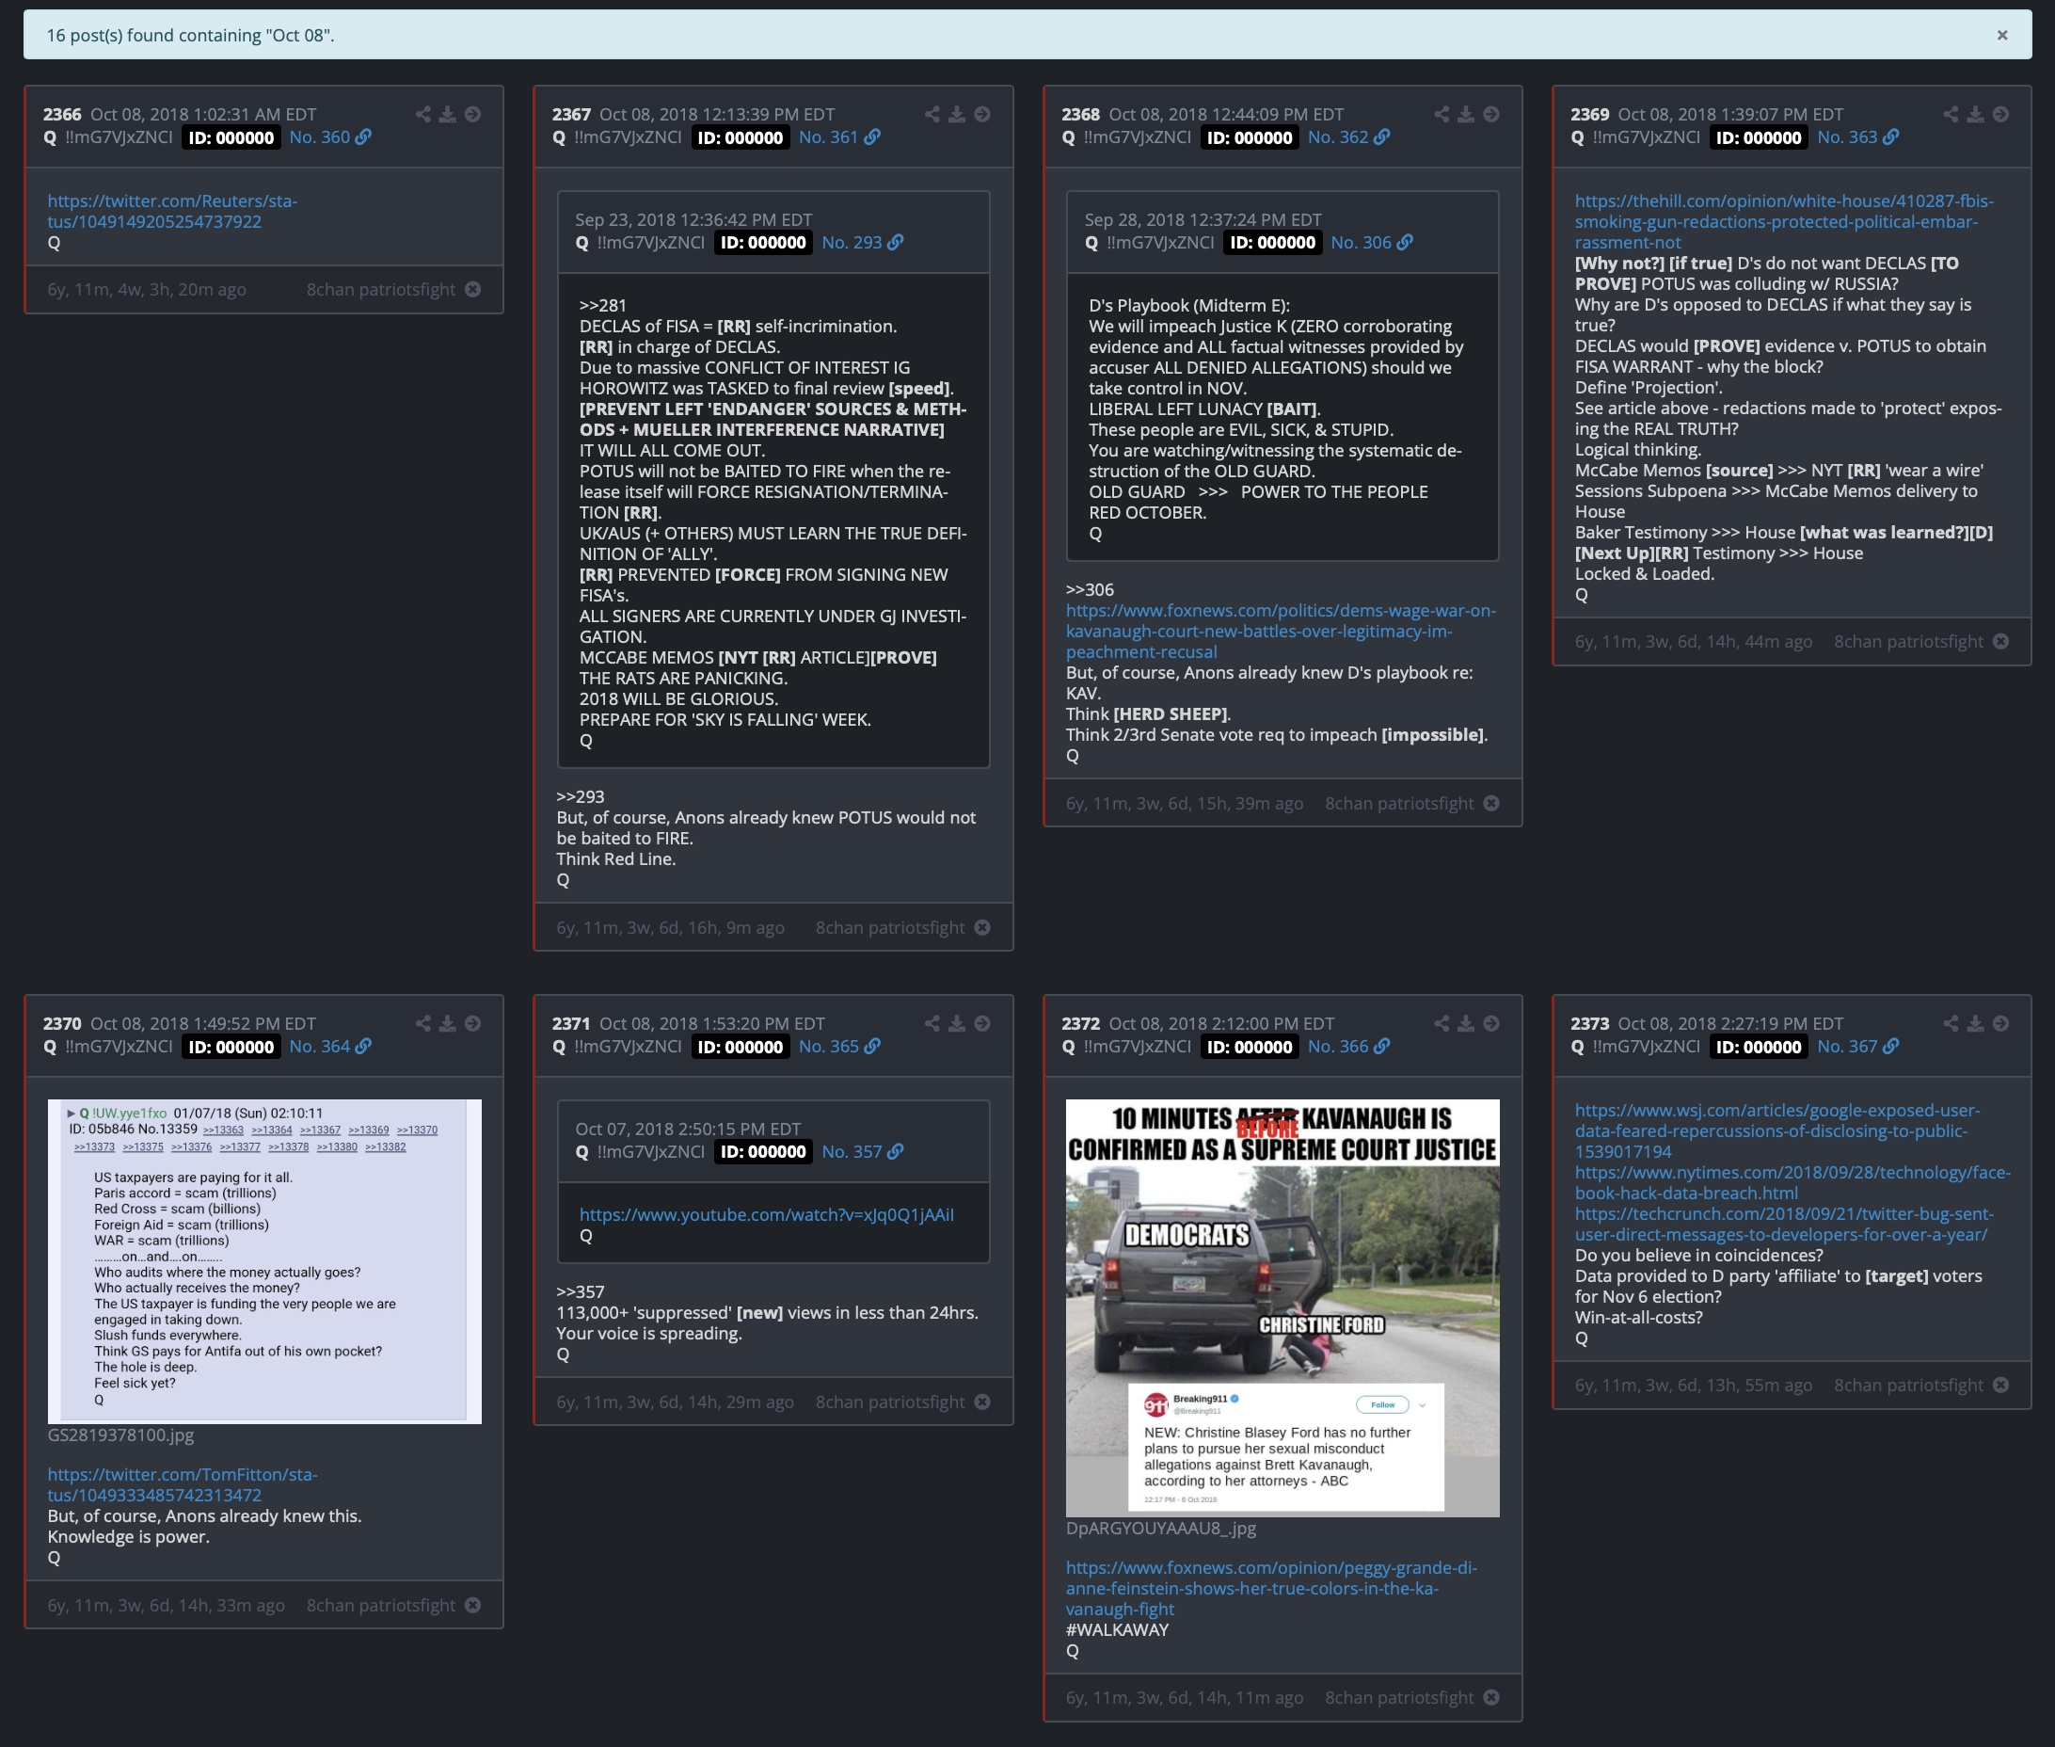Screen dimensions: 2055x1747
Task: Click arrow-right icon on post 2371
Action: pos(982,1024)
